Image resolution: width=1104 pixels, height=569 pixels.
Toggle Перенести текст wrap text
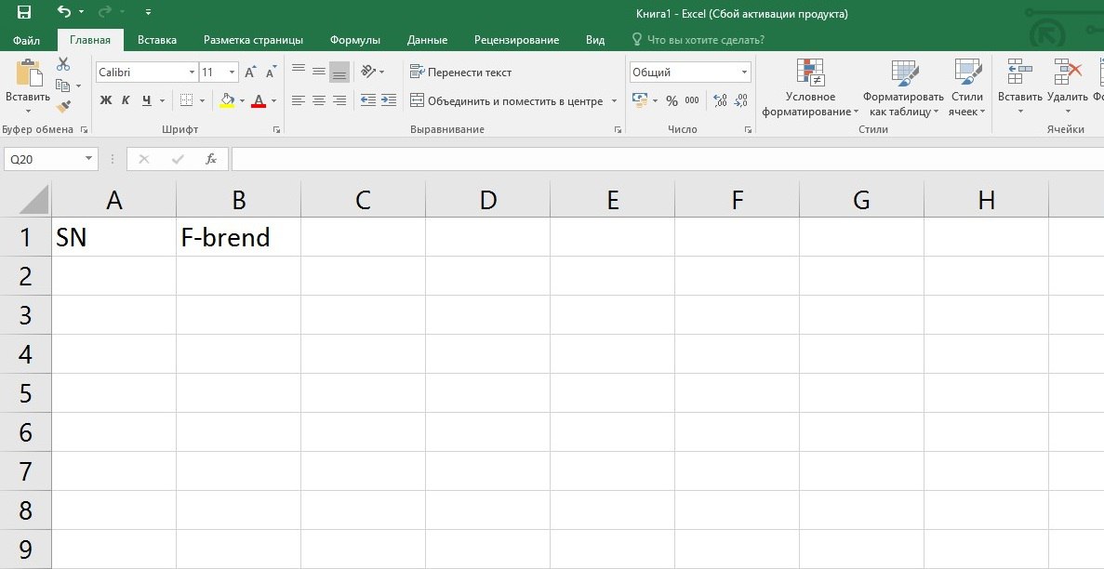tap(460, 72)
